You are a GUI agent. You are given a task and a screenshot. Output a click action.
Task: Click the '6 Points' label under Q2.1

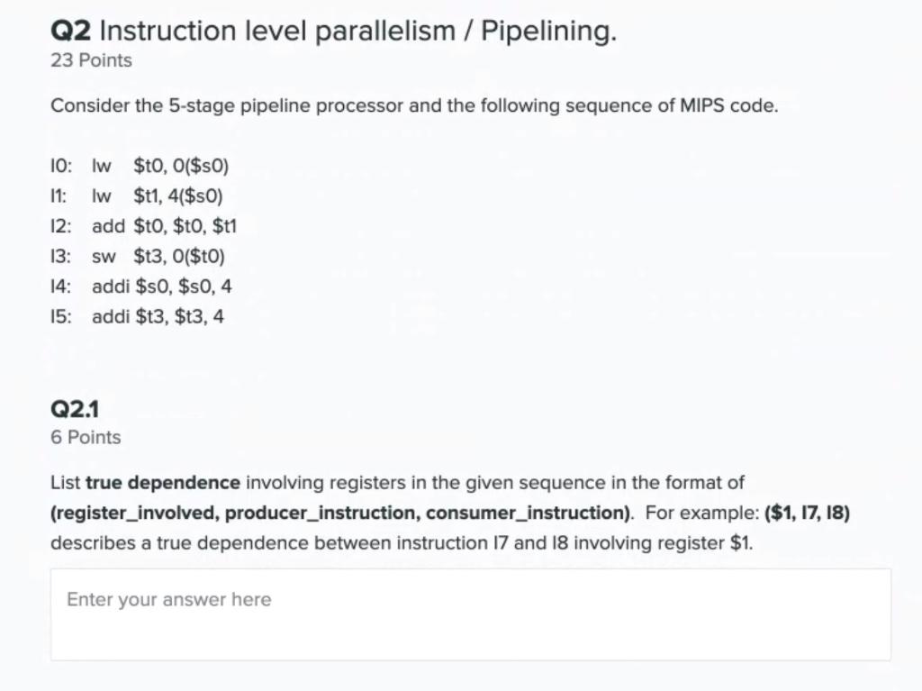[x=85, y=437]
